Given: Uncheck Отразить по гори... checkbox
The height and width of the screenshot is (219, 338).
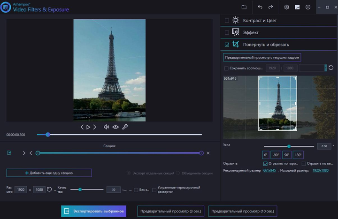Looking at the screenshot, I should [x=265, y=164].
